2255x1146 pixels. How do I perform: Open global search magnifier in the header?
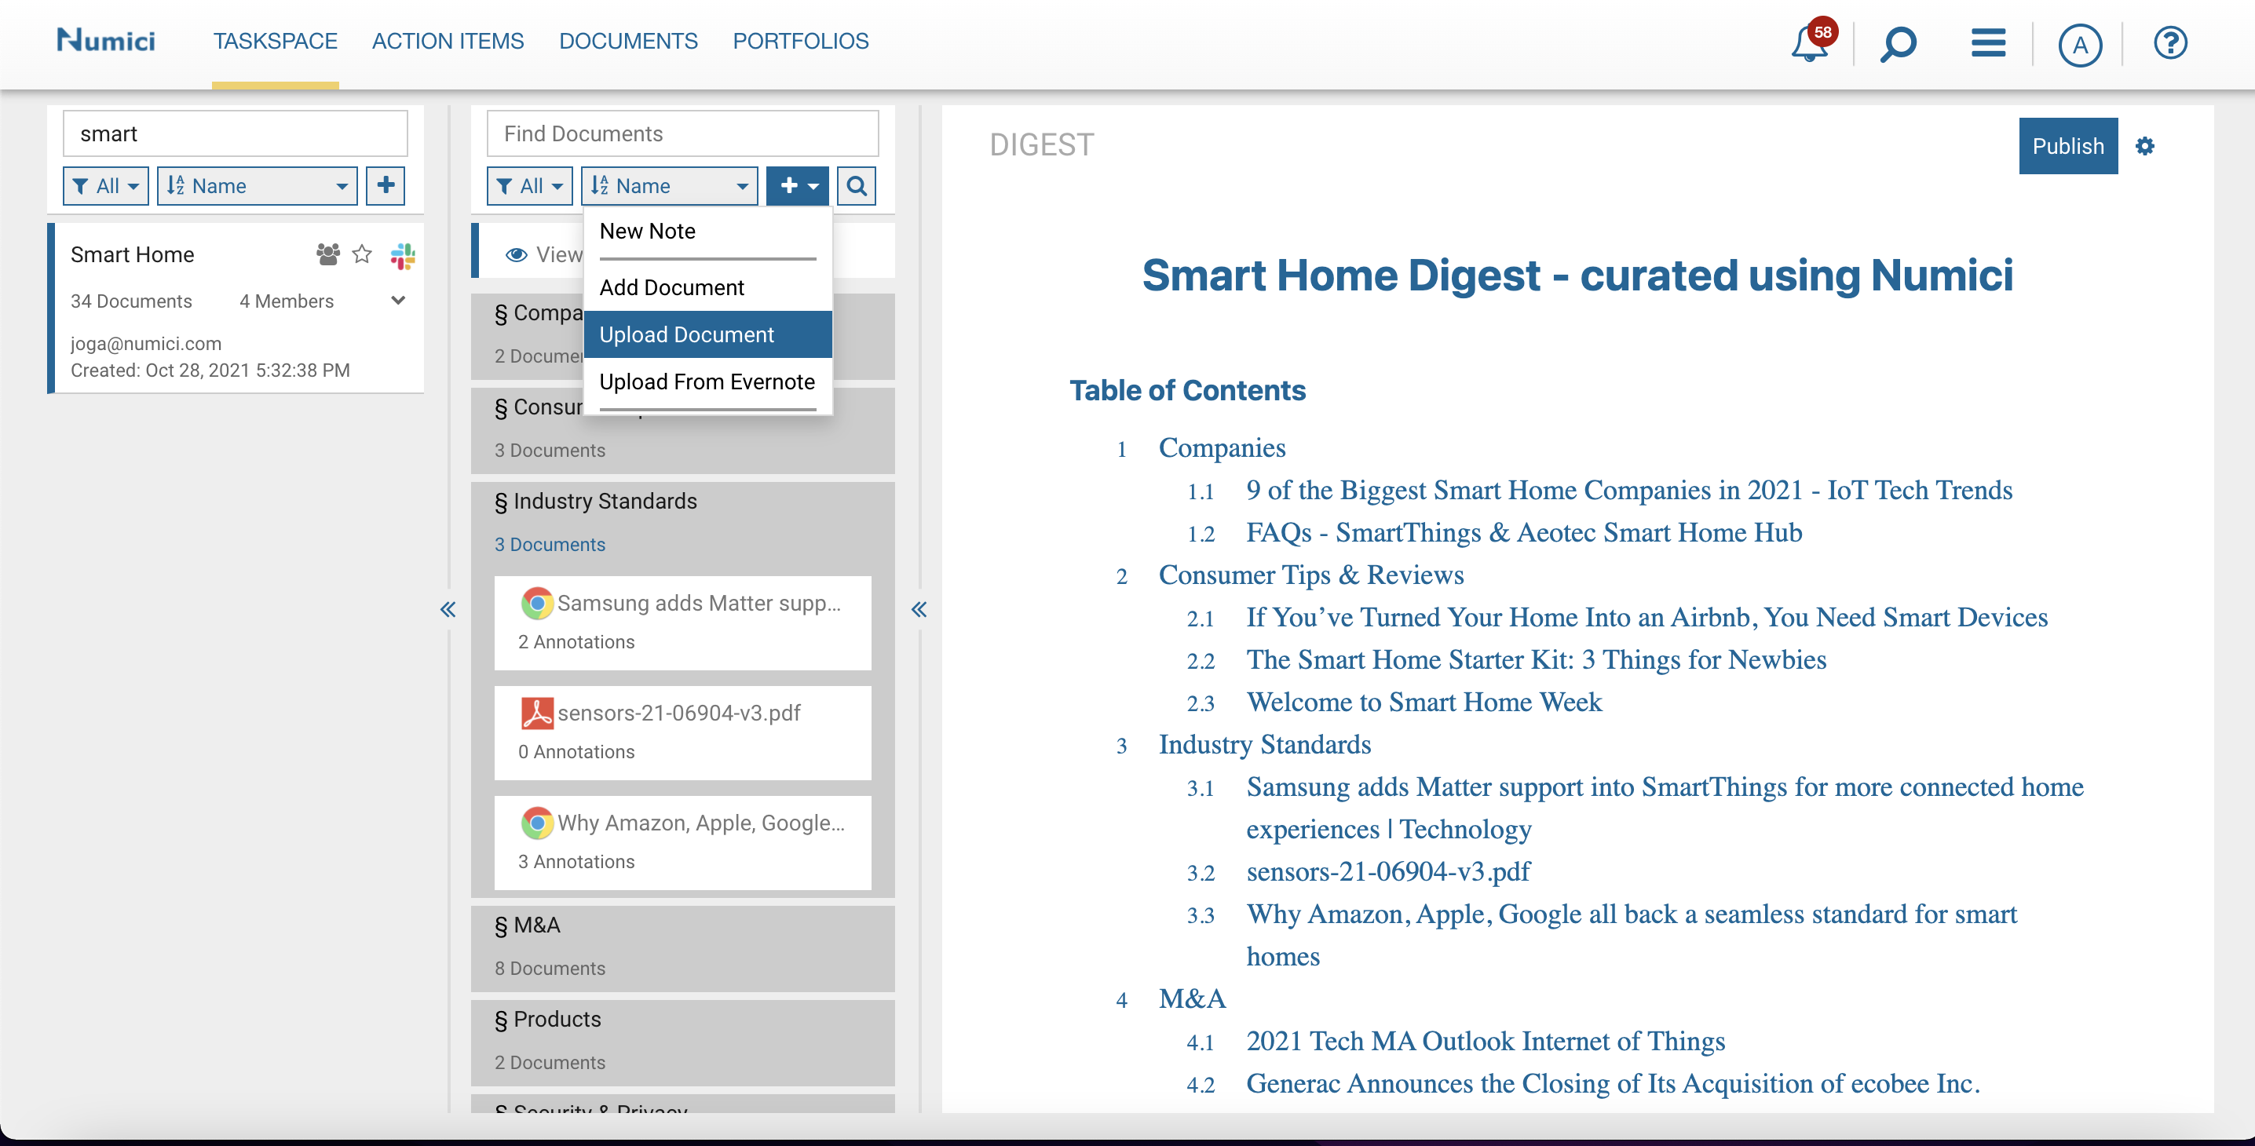click(x=1898, y=43)
